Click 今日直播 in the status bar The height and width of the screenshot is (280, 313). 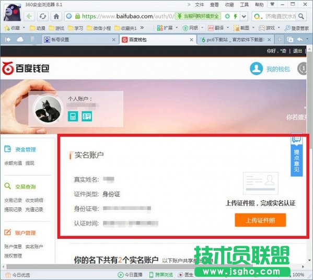[x=130, y=275]
